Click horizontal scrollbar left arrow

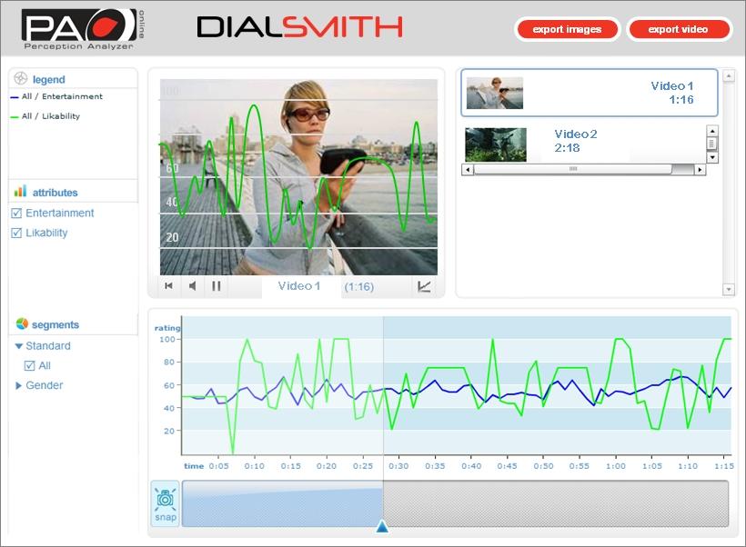468,169
